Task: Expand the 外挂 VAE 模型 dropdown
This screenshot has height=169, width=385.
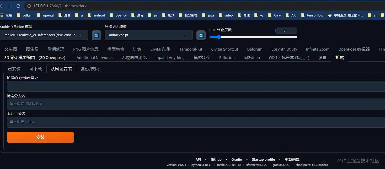Action: 149,35
